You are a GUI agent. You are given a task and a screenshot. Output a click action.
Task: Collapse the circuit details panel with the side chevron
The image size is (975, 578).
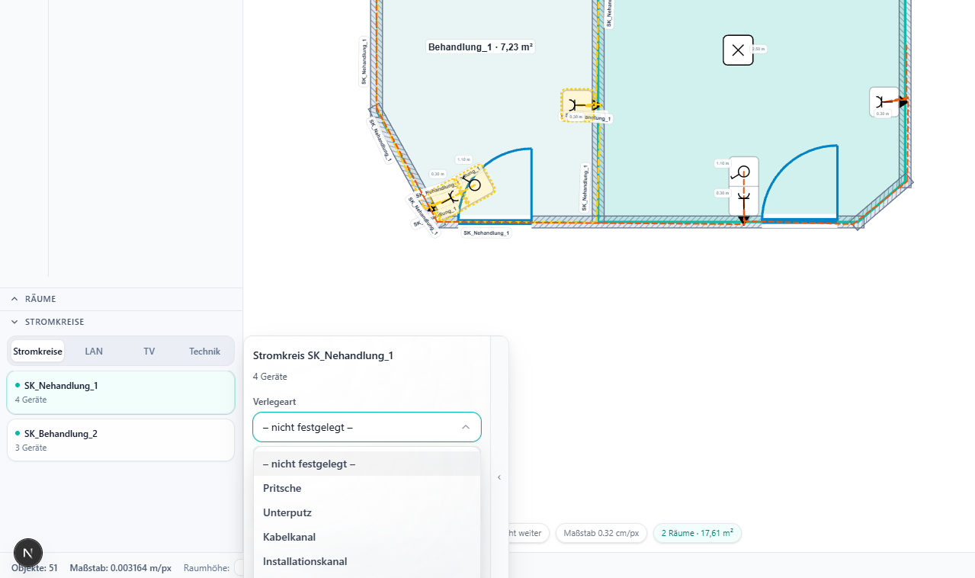pyautogui.click(x=499, y=477)
